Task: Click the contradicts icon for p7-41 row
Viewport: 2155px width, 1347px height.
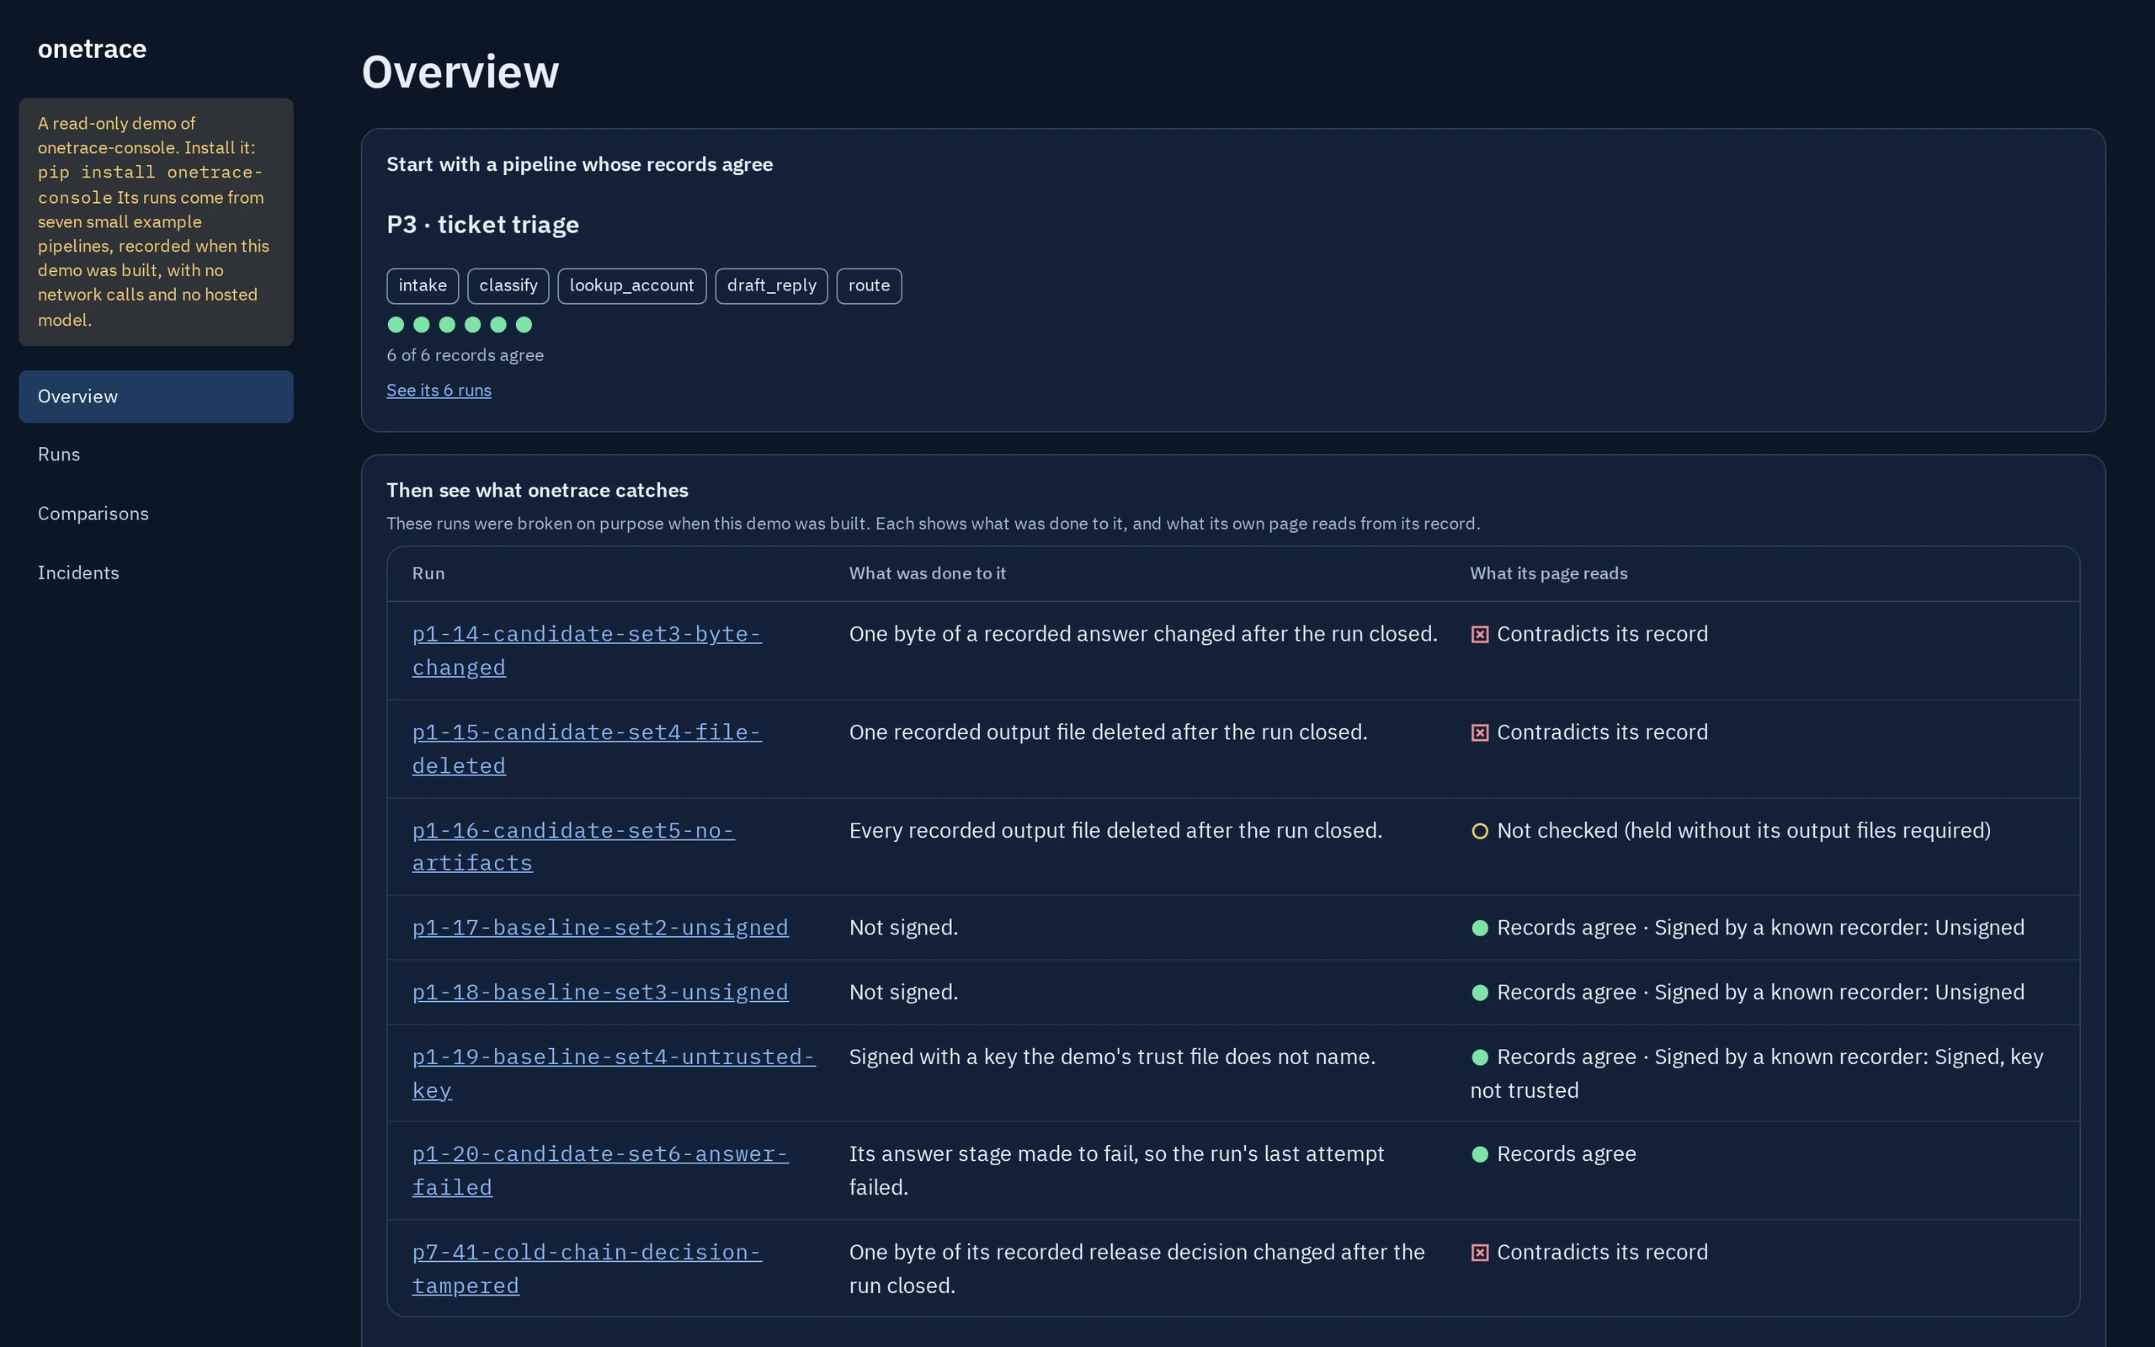Action: (x=1479, y=1253)
